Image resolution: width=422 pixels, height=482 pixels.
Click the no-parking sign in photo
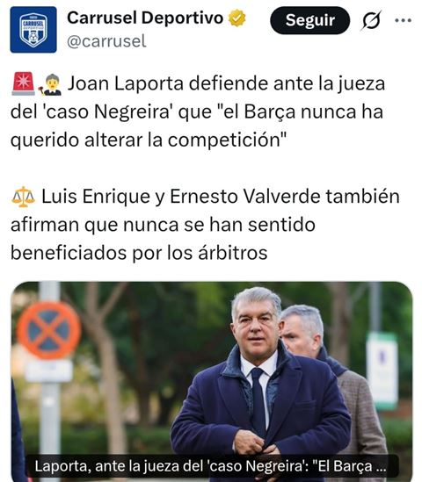49,330
